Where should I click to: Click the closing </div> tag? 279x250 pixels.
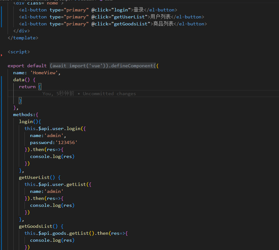(x=22, y=31)
